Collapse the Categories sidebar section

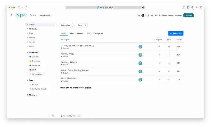[x=33, y=52]
